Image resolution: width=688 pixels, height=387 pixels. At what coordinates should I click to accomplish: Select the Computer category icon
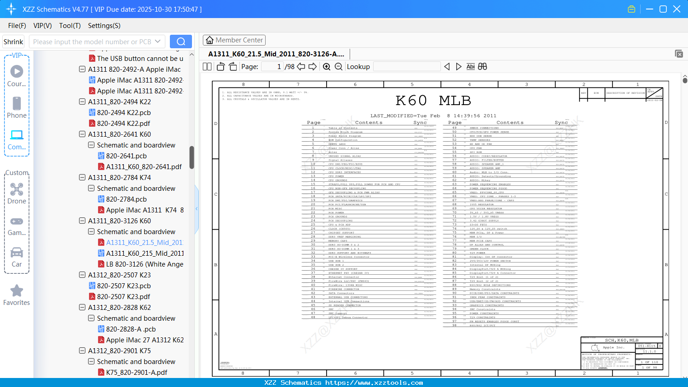tap(17, 139)
